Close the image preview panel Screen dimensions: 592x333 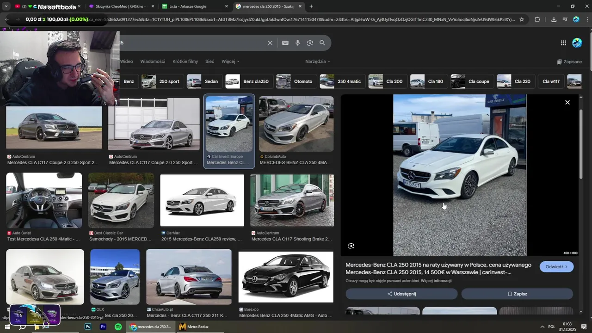click(567, 102)
